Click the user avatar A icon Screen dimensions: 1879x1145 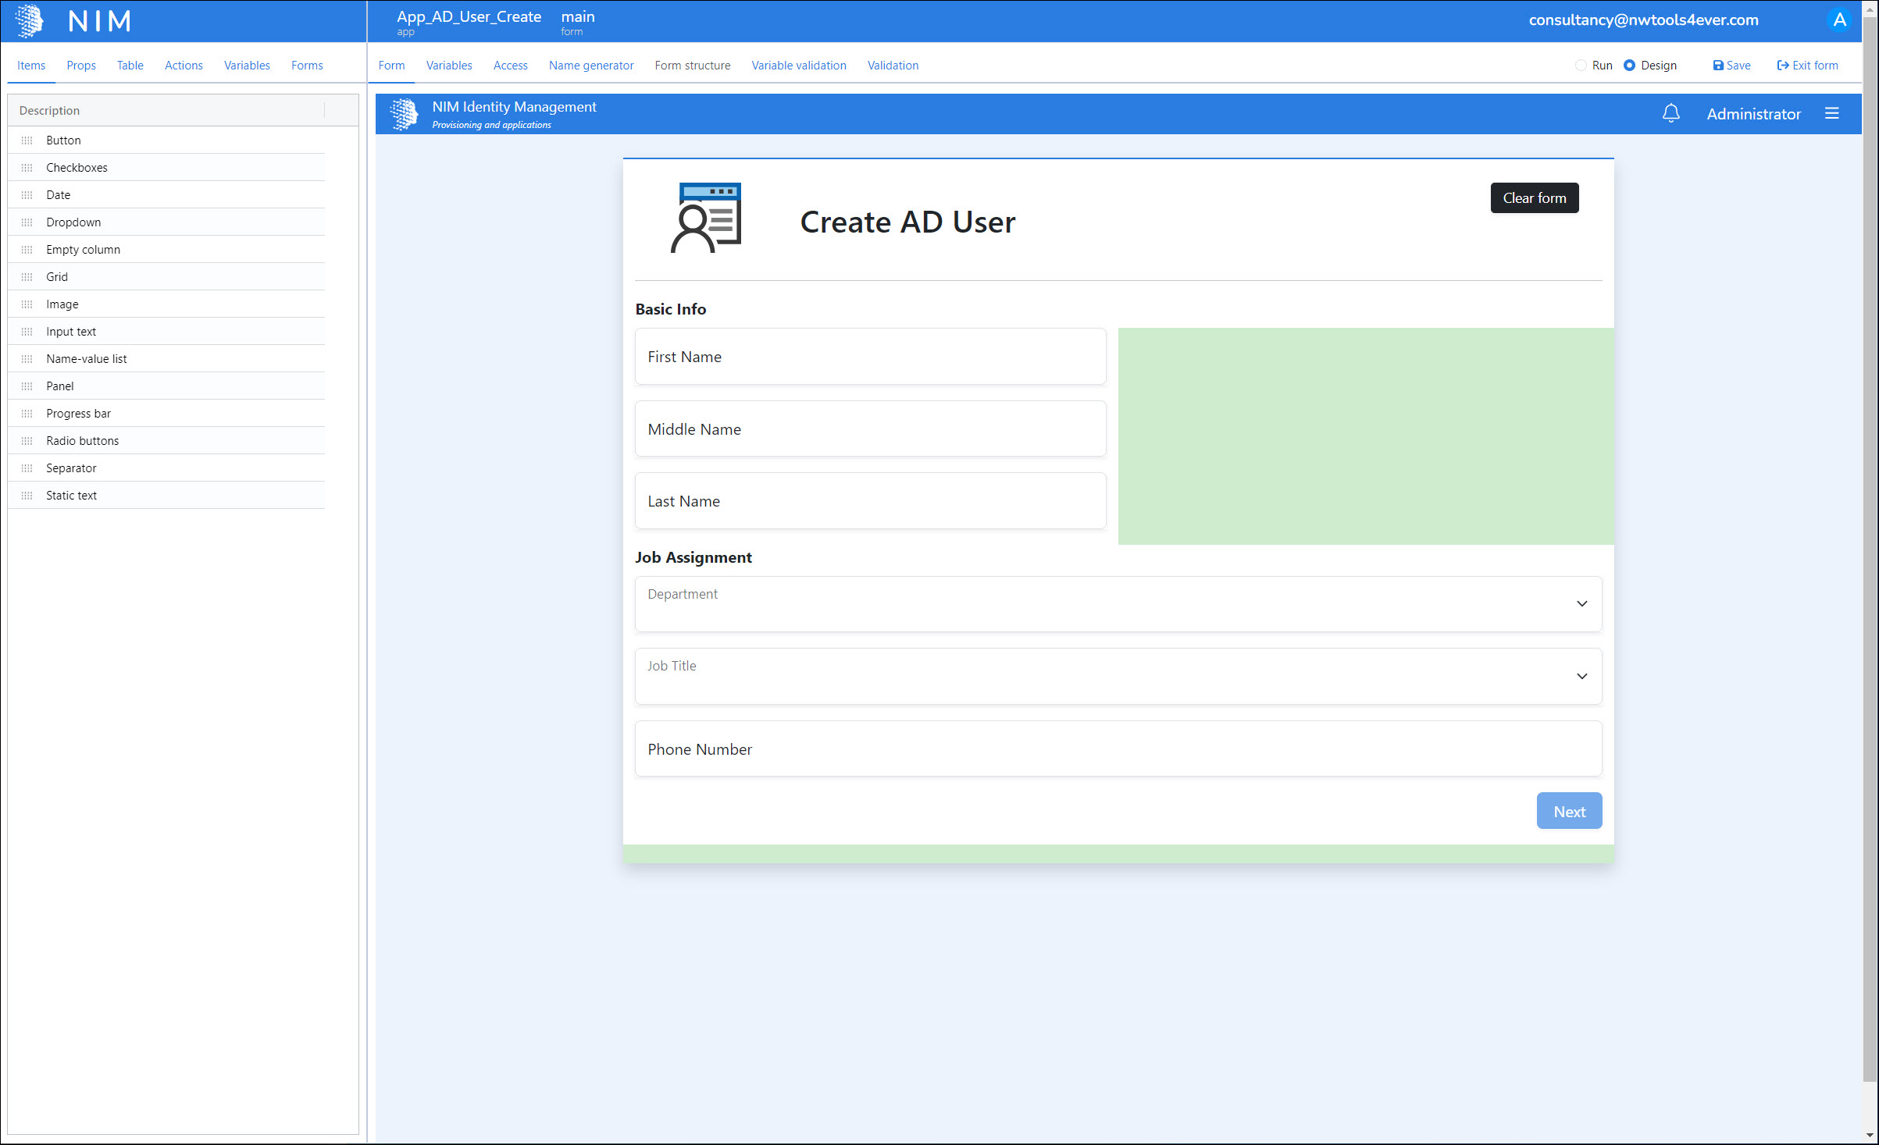(x=1839, y=20)
